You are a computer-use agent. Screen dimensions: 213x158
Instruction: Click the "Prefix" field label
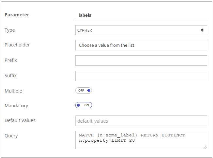click(x=11, y=60)
